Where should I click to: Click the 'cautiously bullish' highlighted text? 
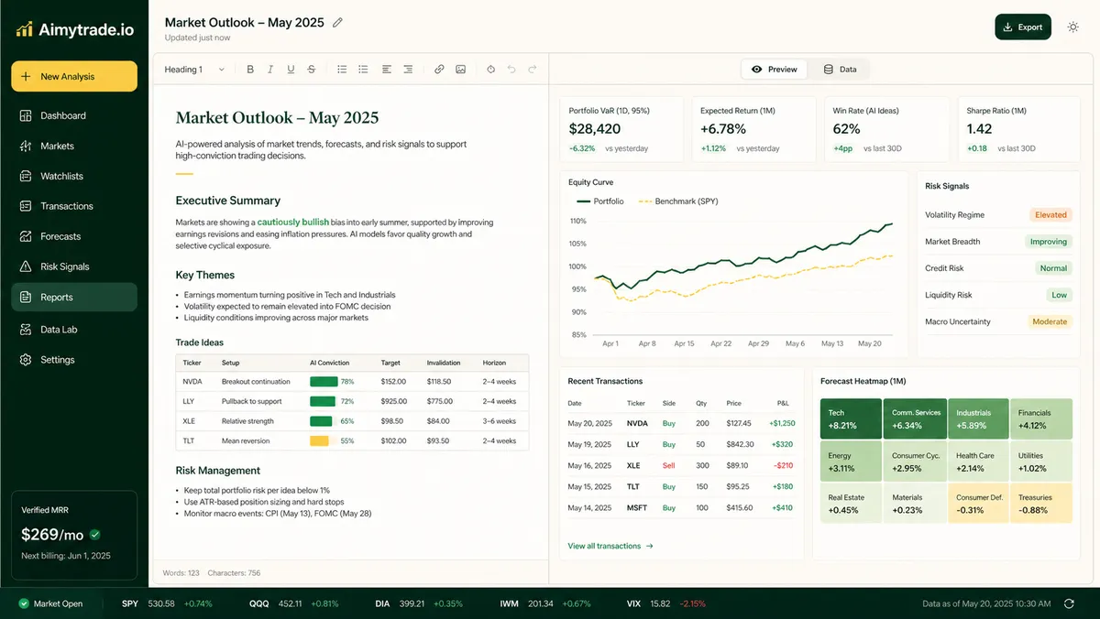point(293,223)
